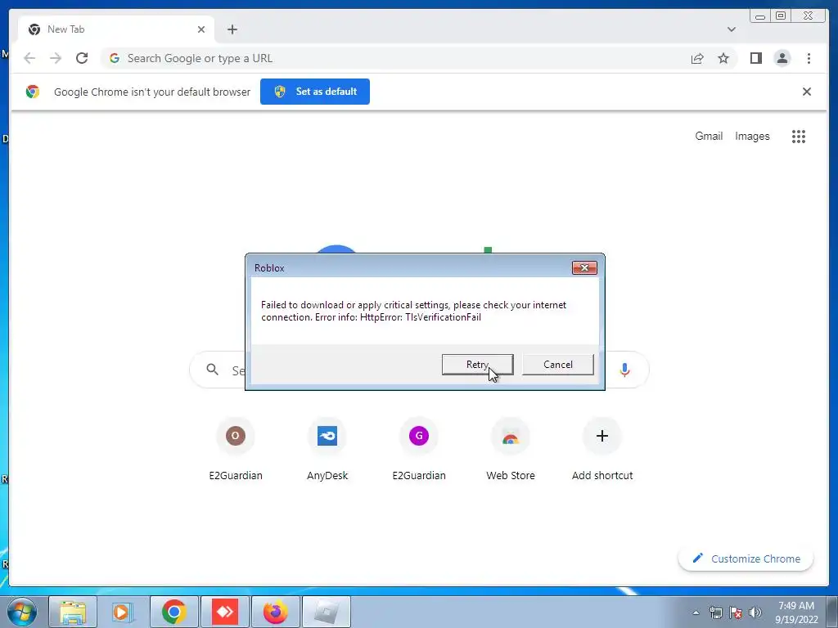Select the New Tab tab

point(116,29)
